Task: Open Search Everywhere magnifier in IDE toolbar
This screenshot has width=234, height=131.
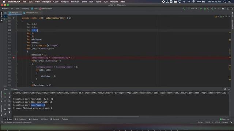Action: [x=232, y=9]
